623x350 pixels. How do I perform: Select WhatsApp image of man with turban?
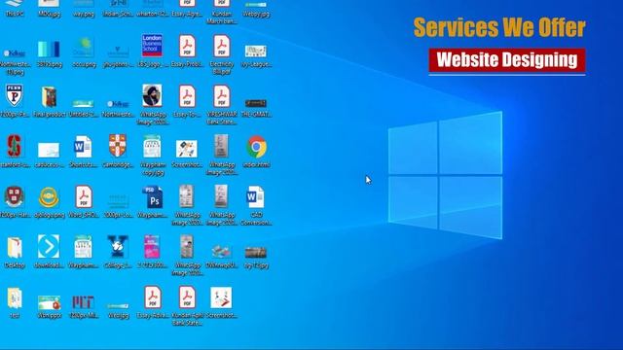(152, 95)
